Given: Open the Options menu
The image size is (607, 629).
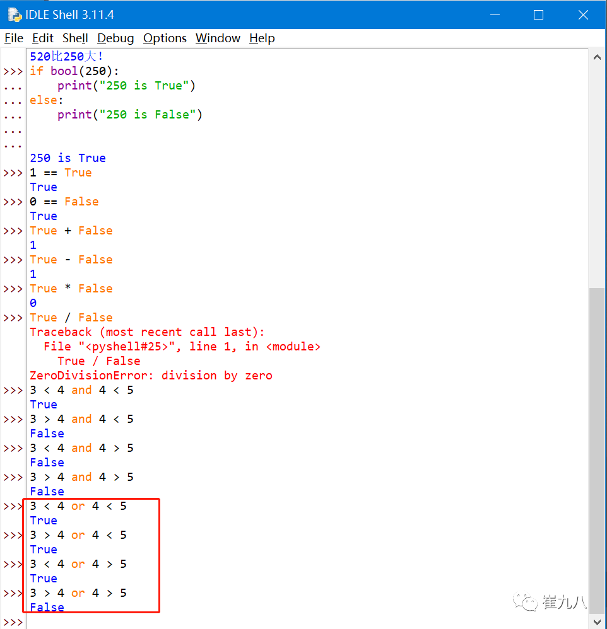Looking at the screenshot, I should coord(165,38).
